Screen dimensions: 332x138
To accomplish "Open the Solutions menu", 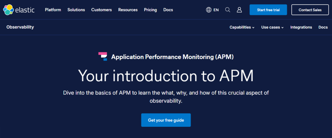I will point(76,10).
